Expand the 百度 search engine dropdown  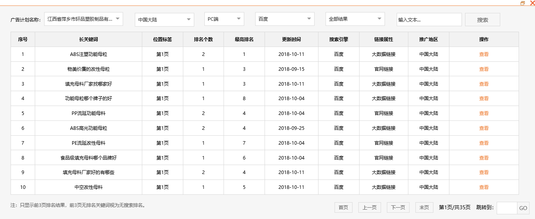[285, 19]
